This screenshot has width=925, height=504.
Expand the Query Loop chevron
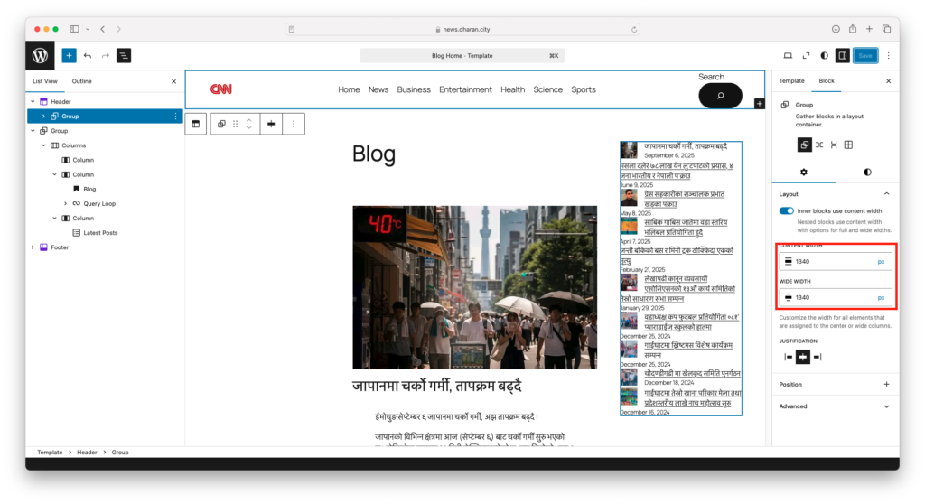point(65,203)
